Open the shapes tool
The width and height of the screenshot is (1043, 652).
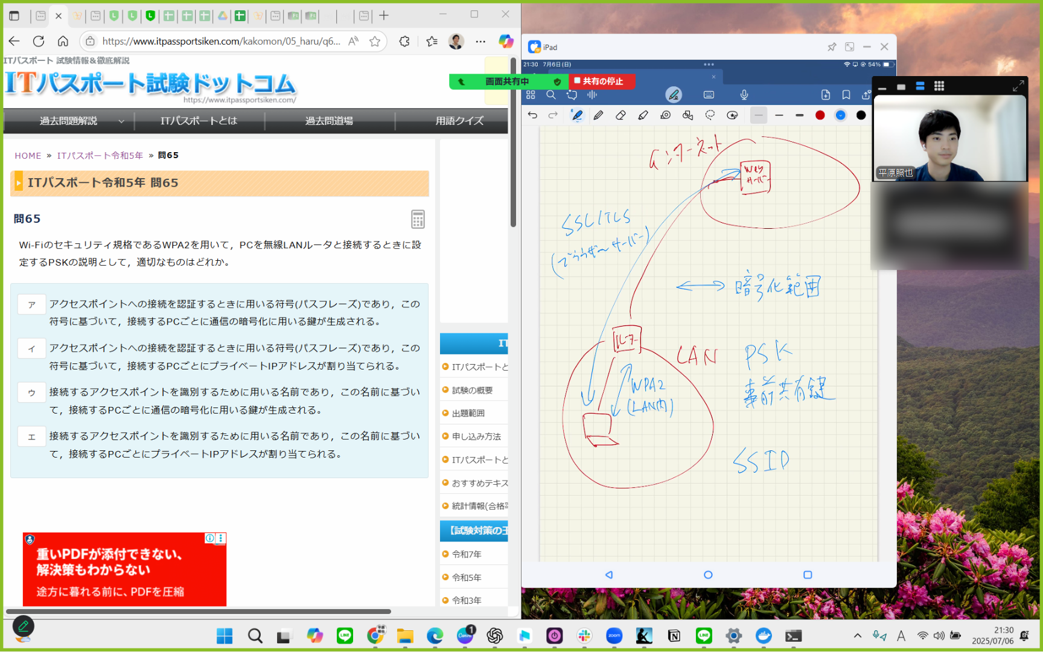687,115
